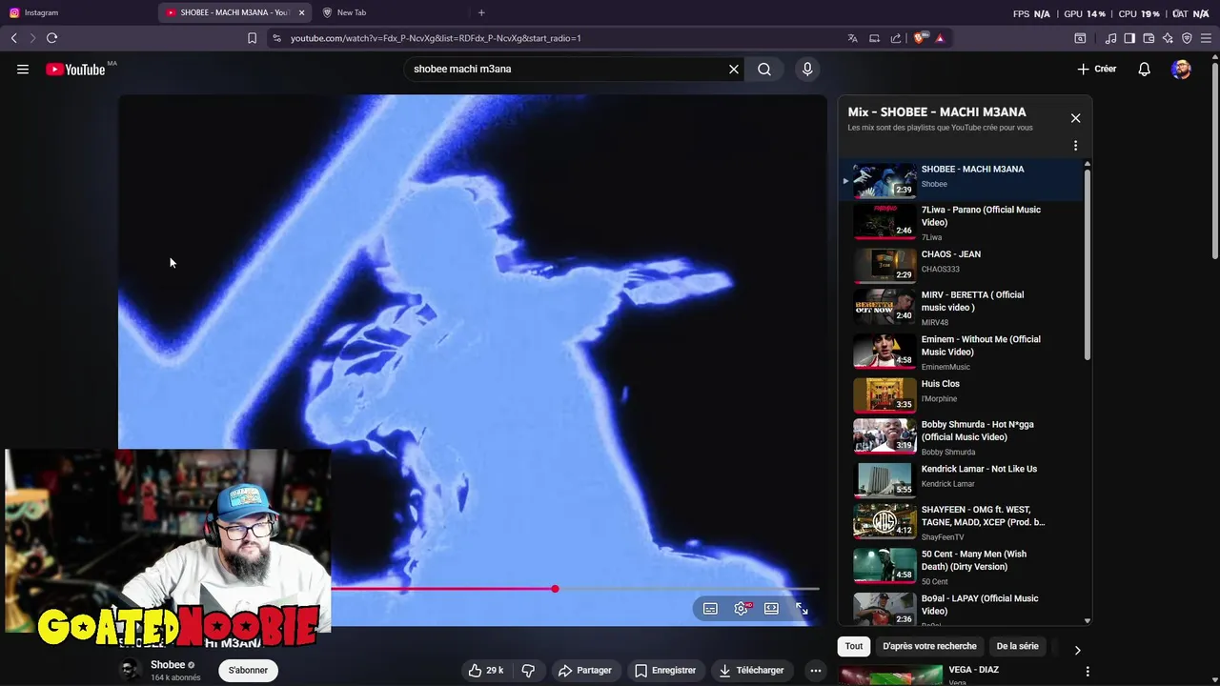Reload the current page
Image resolution: width=1220 pixels, height=686 pixels.
click(x=51, y=38)
